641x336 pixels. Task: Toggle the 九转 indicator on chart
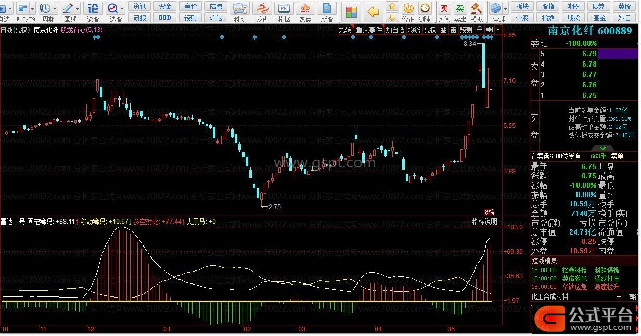pos(345,30)
